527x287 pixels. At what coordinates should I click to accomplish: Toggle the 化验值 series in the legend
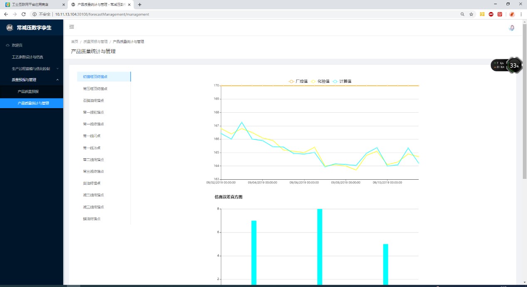tap(320, 81)
